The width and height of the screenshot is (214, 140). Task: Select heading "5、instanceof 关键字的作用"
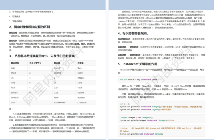click(137, 64)
